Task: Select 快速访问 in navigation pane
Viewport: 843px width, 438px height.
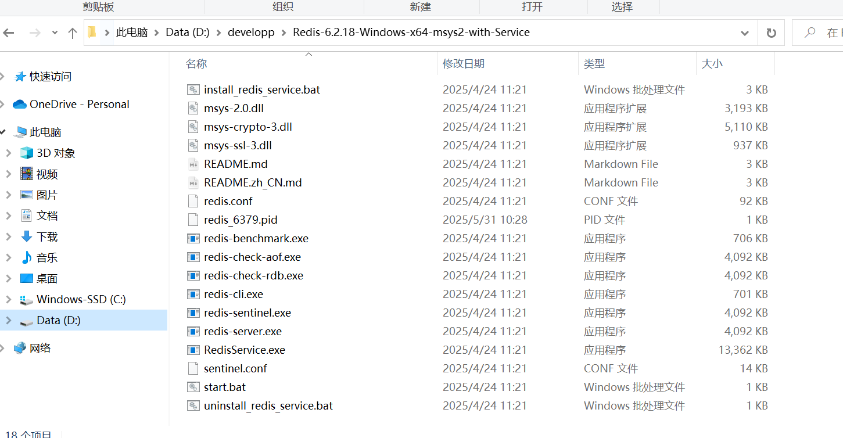Action: pos(51,76)
